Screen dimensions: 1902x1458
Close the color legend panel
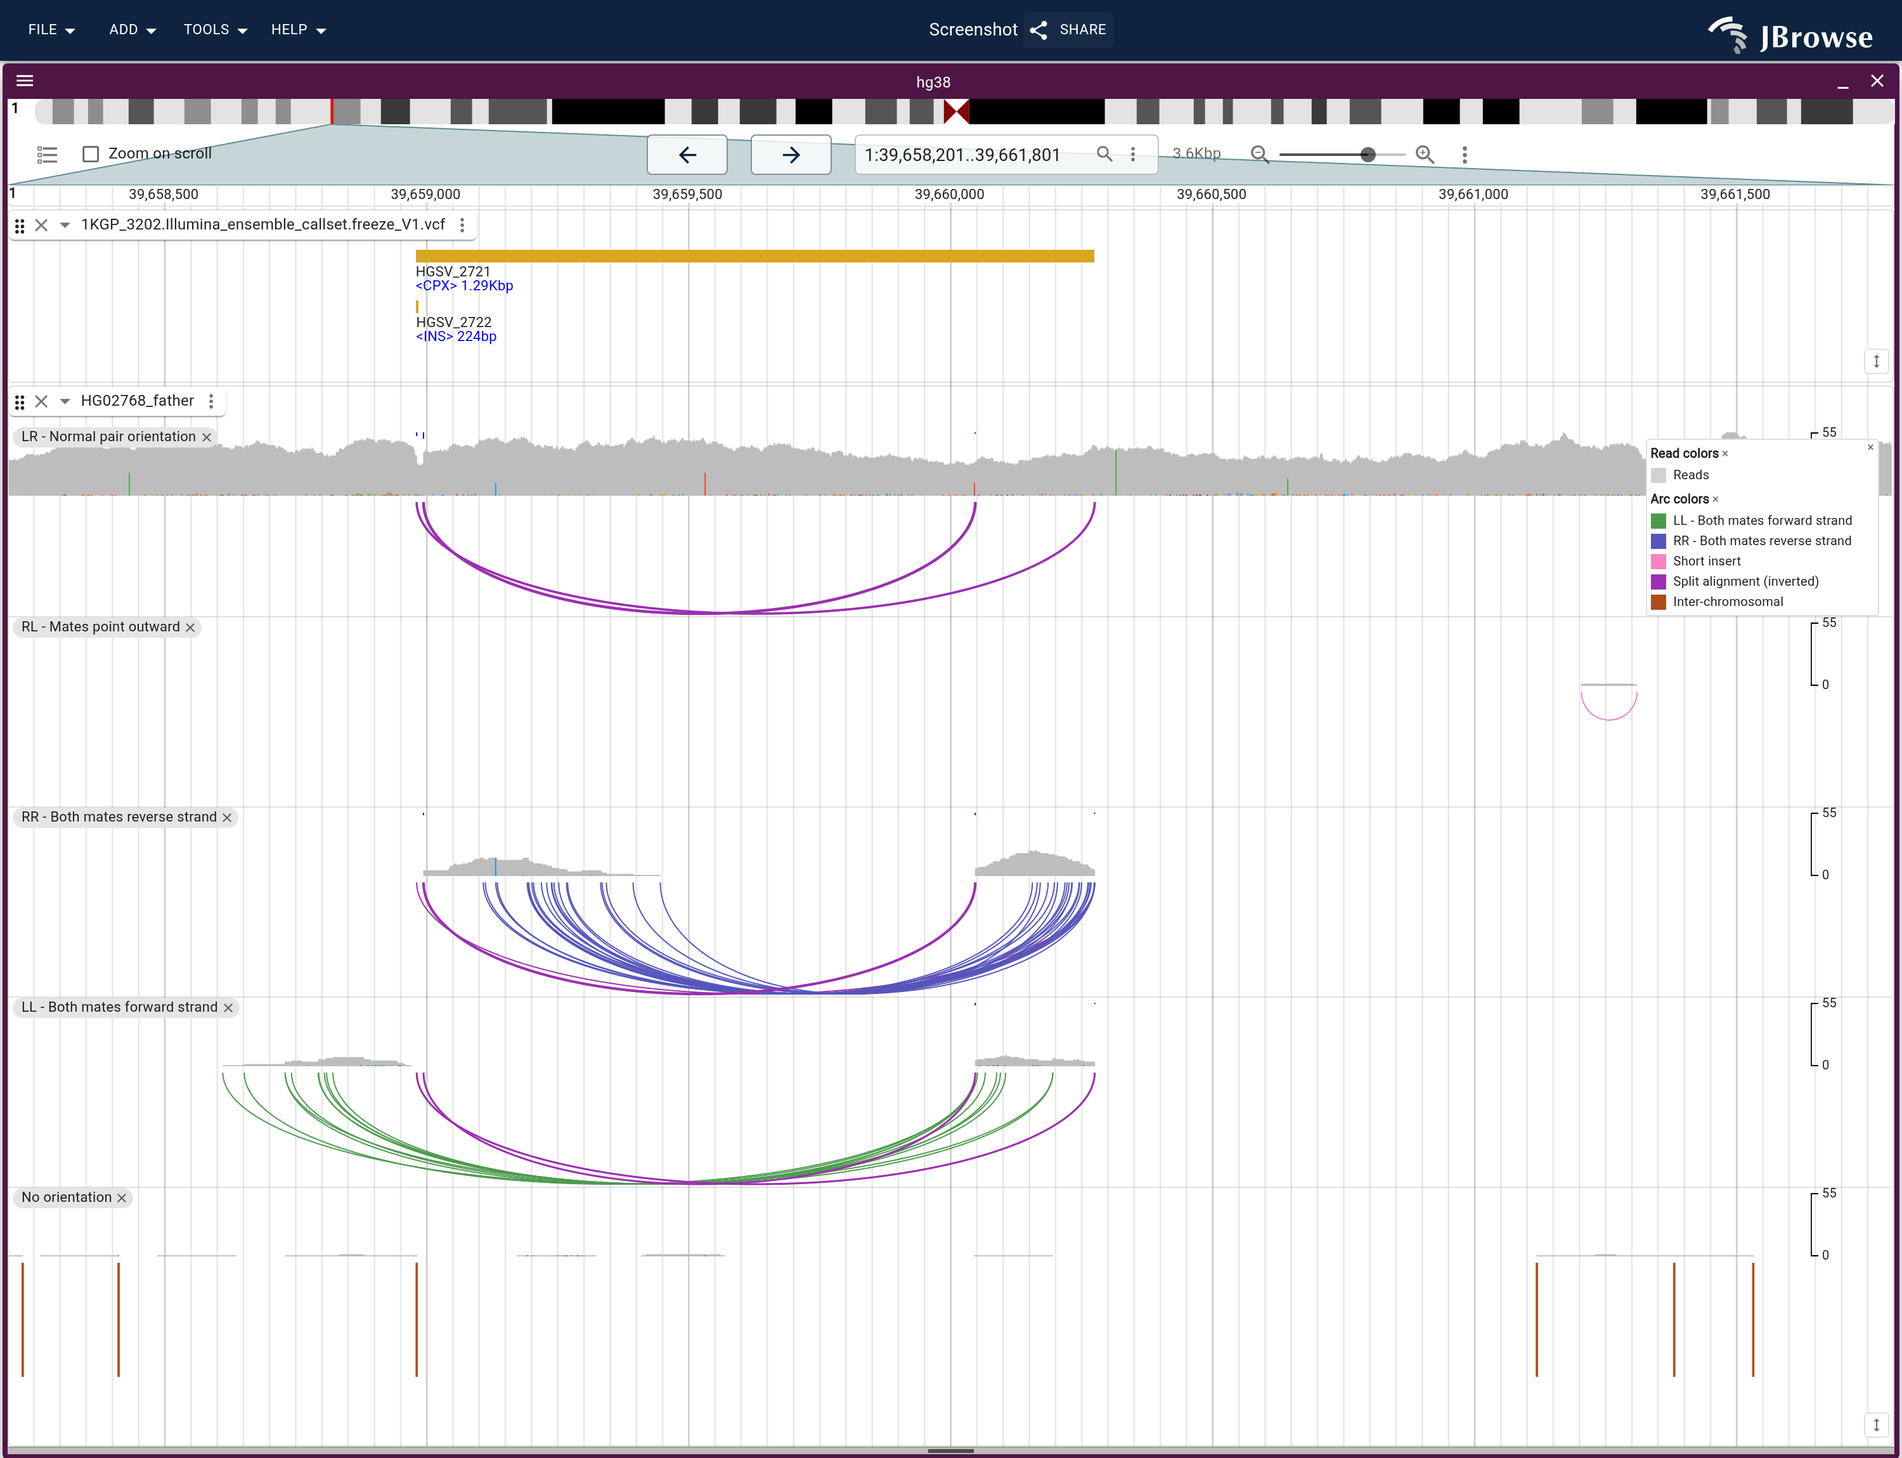(x=1871, y=448)
